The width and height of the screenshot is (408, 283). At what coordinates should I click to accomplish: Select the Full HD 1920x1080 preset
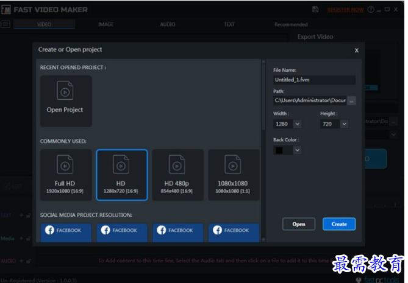pos(66,175)
